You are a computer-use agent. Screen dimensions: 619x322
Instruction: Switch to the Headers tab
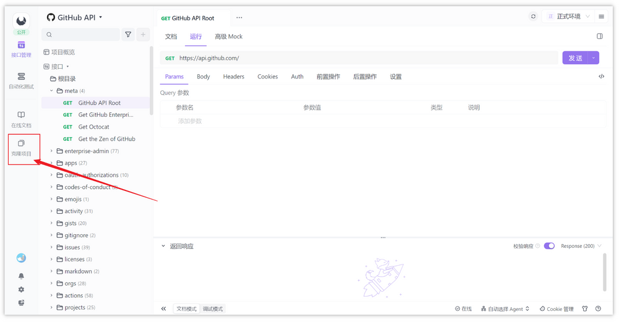point(233,77)
